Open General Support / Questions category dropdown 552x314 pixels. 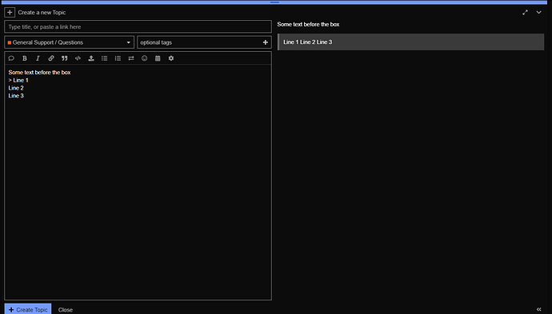70,42
